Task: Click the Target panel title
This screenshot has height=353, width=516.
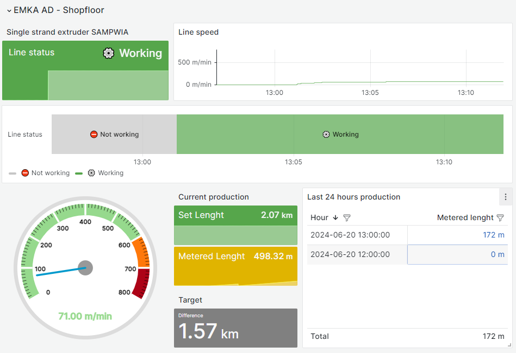Action: pyautogui.click(x=190, y=300)
